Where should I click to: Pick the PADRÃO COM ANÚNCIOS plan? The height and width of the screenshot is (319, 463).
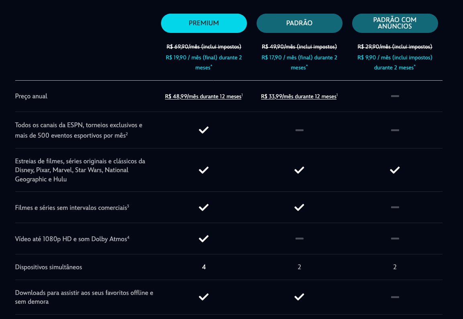click(395, 23)
